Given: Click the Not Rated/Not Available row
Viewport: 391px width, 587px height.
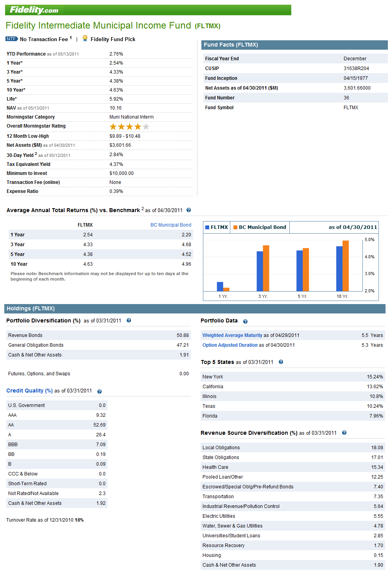Looking at the screenshot, I should 57,493.
